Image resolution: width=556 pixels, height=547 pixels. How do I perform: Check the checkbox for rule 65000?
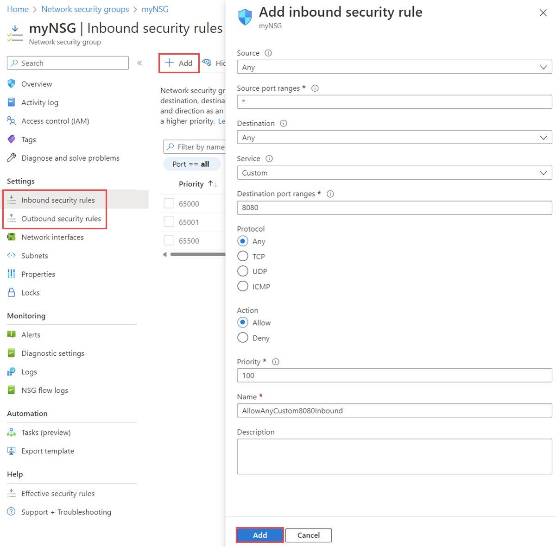[169, 203]
